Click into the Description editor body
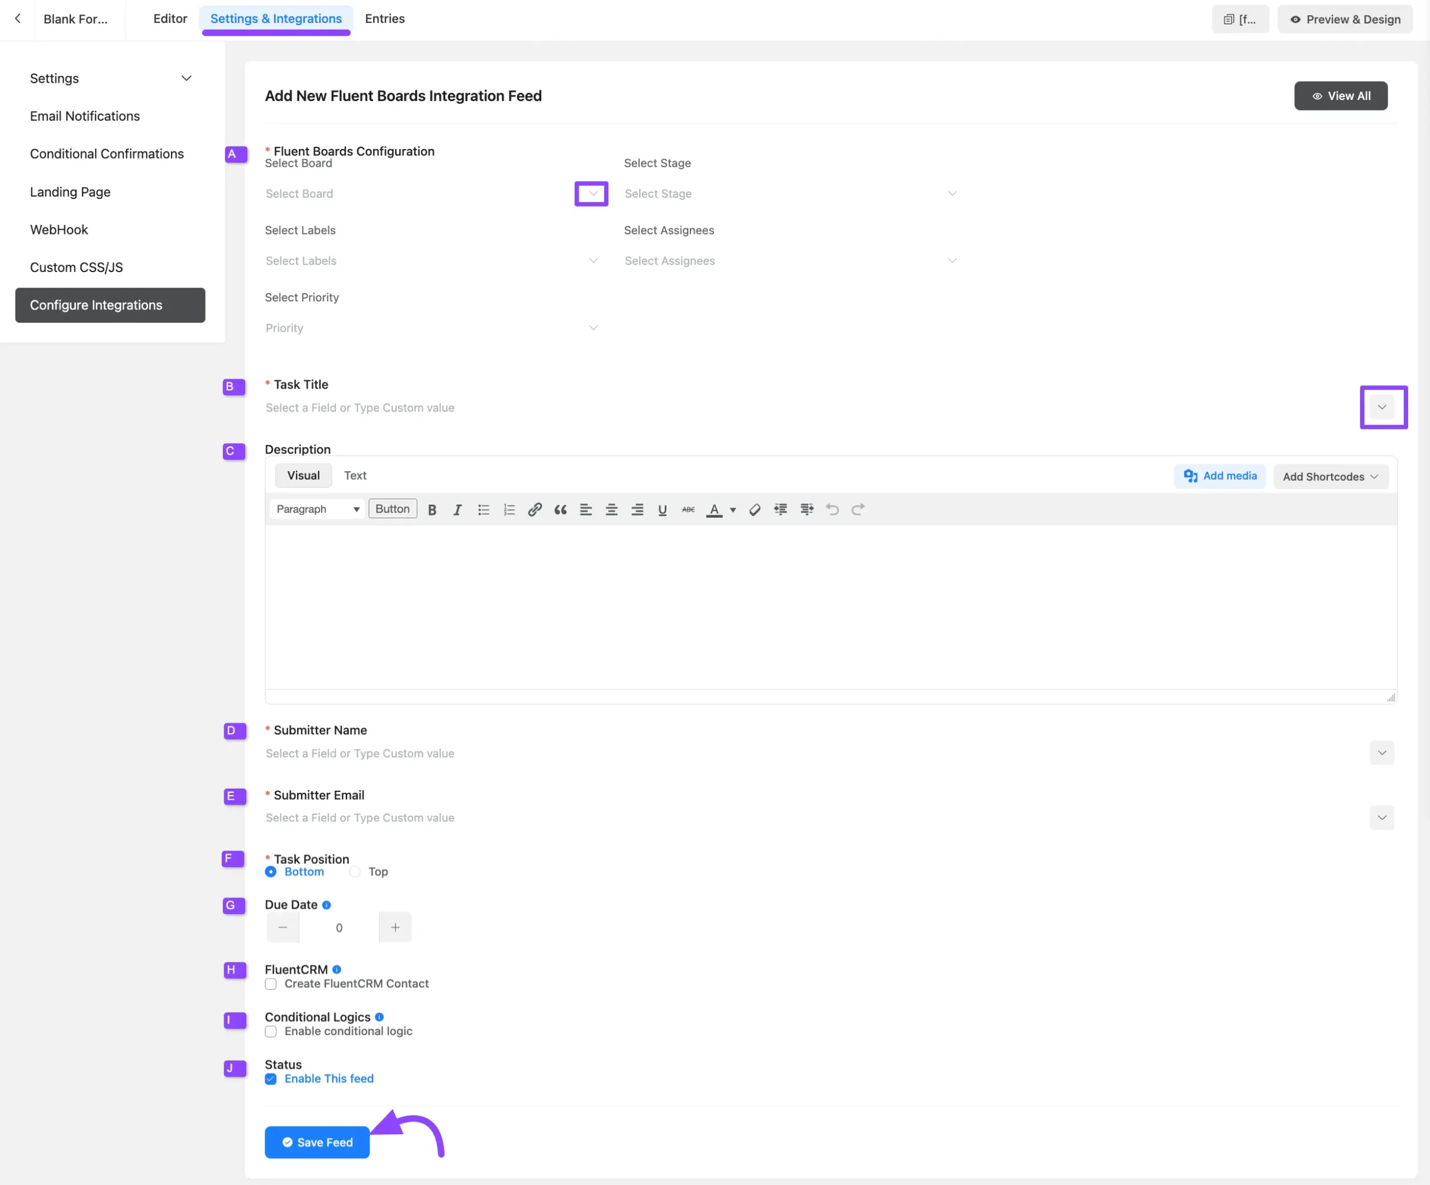1430x1185 pixels. point(831,607)
